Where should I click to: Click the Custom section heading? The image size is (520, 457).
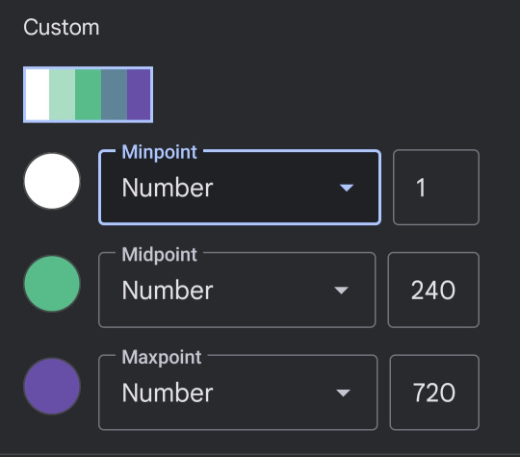61,27
